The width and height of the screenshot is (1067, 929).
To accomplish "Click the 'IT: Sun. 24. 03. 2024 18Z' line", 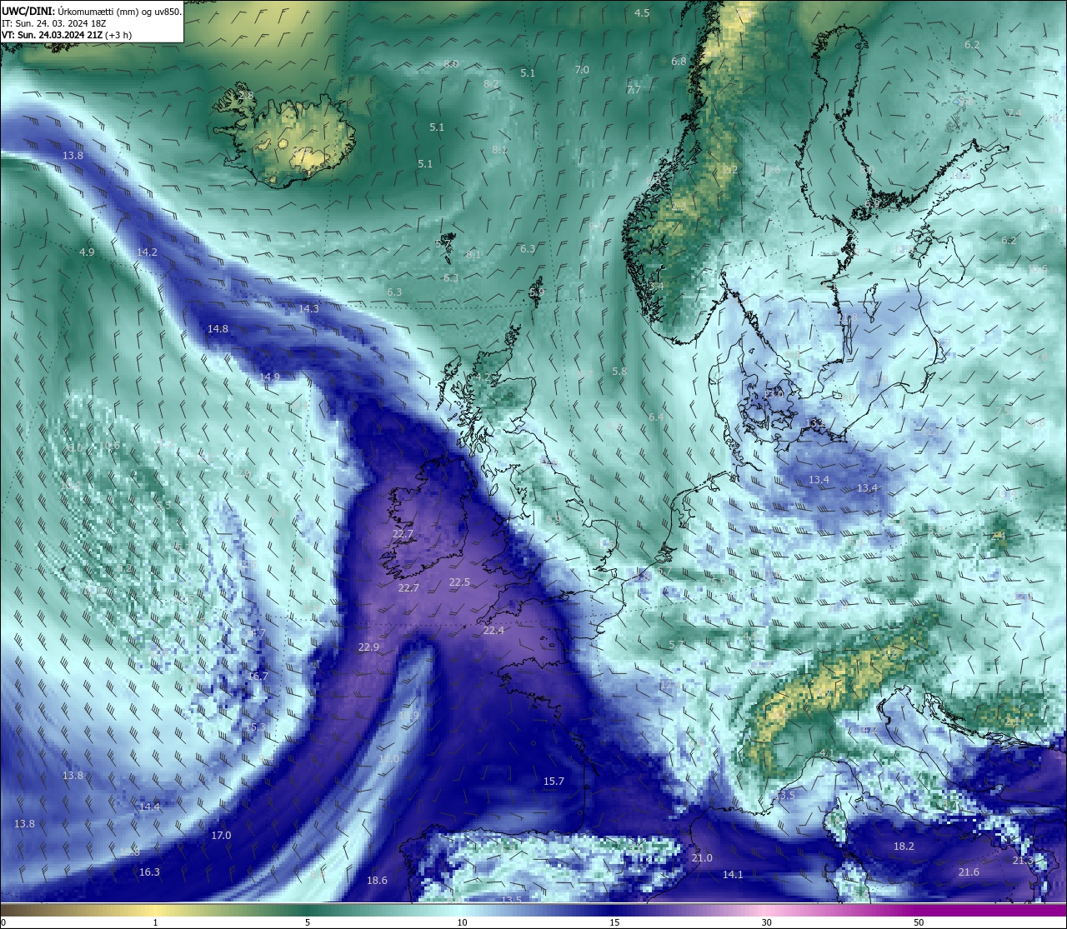I will [x=53, y=23].
